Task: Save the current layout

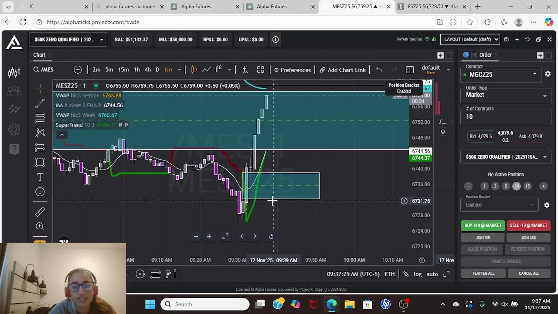Action: pyautogui.click(x=506, y=39)
